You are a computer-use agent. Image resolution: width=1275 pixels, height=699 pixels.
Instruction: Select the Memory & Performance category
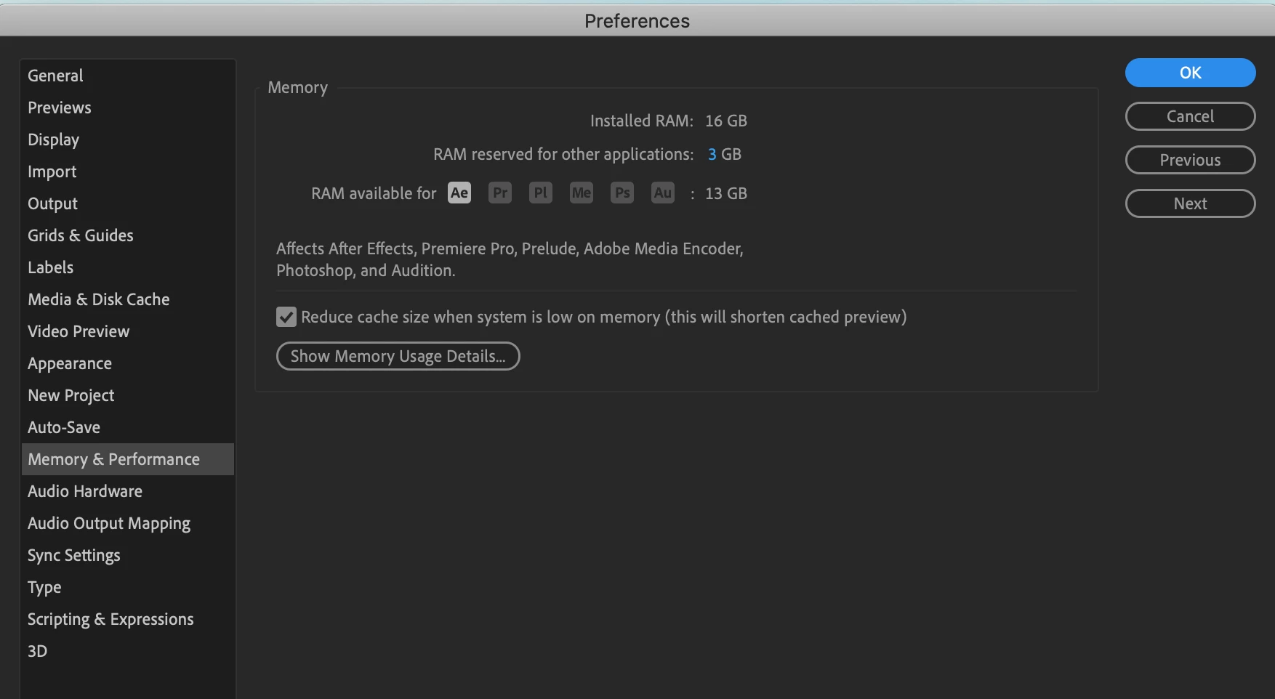click(x=128, y=459)
